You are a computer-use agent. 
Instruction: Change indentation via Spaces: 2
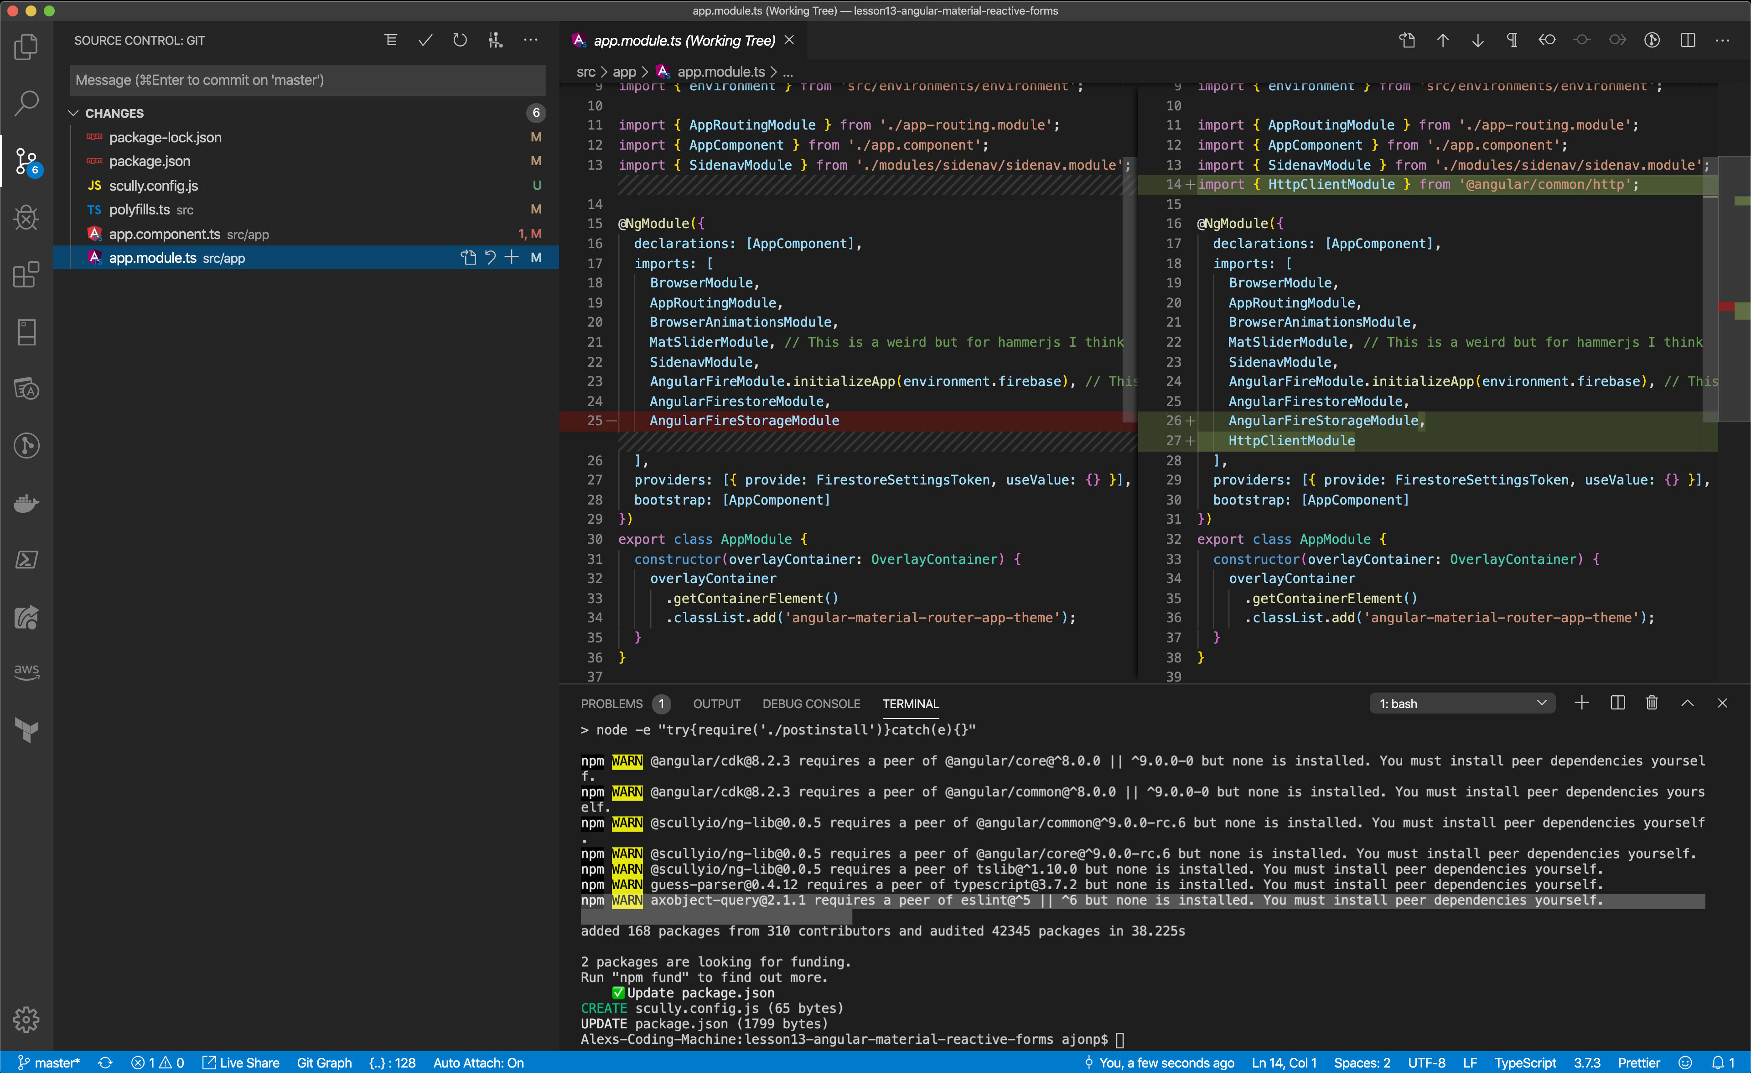coord(1362,1063)
